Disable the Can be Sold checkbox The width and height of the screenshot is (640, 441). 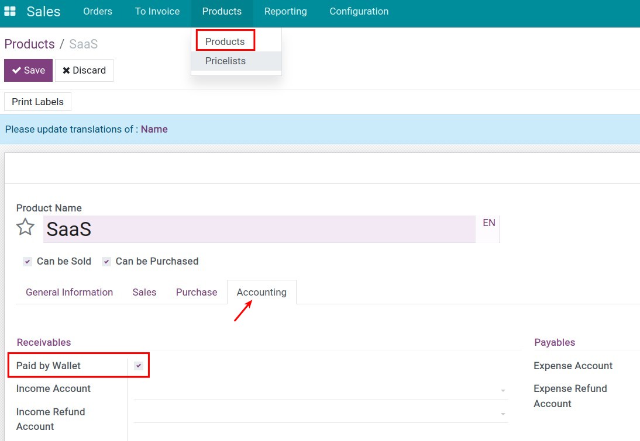pyautogui.click(x=27, y=261)
